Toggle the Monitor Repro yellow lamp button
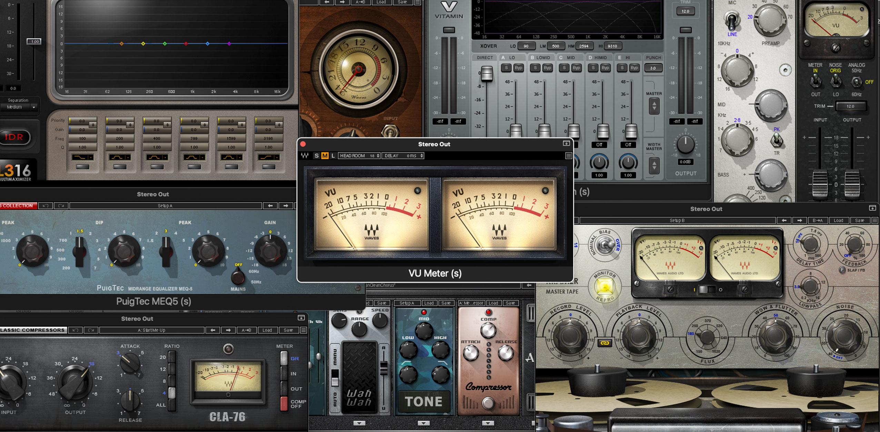The width and height of the screenshot is (880, 432). (x=604, y=286)
